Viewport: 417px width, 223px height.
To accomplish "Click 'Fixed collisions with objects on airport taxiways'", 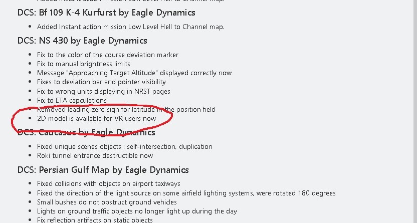I will (108, 184).
